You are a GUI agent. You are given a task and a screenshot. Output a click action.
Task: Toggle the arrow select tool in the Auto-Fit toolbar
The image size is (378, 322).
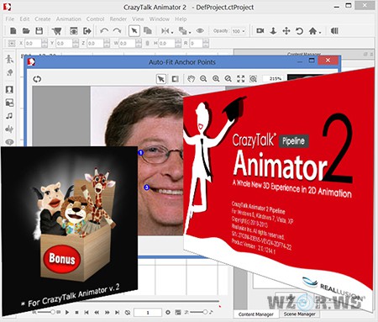tap(161, 79)
